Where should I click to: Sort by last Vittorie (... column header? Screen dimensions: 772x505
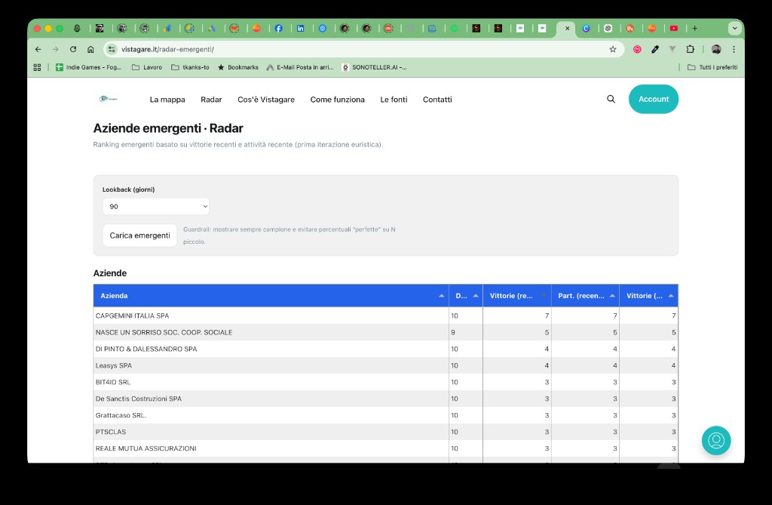[x=649, y=296]
